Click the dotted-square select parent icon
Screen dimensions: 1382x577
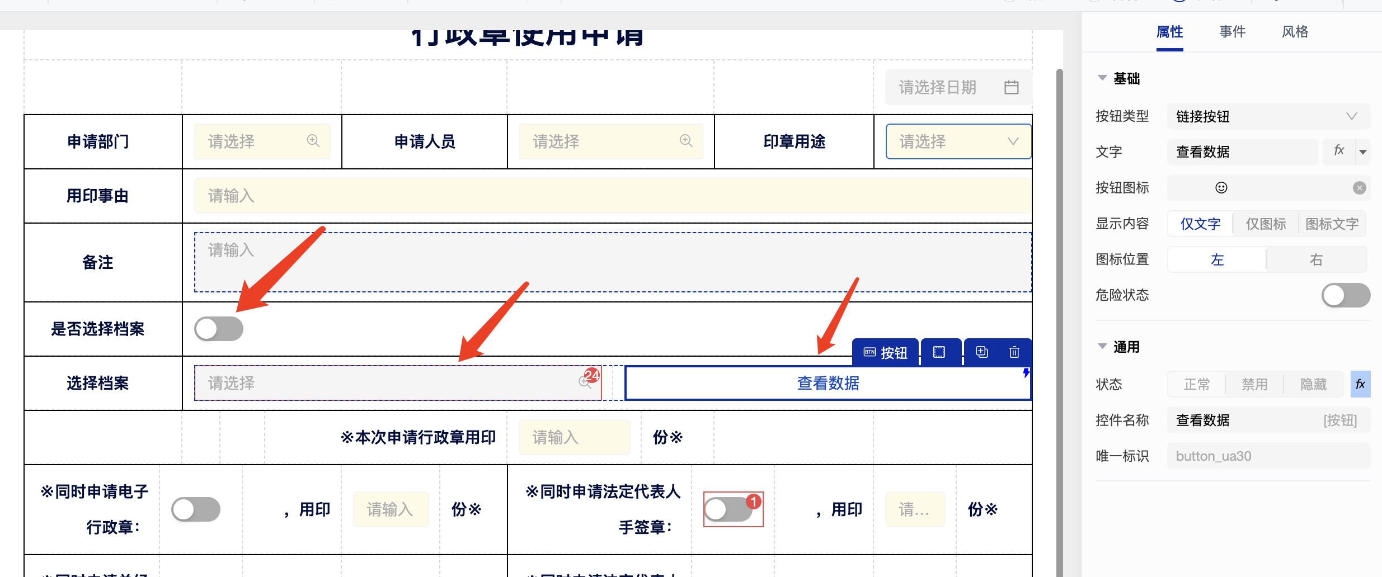[939, 352]
